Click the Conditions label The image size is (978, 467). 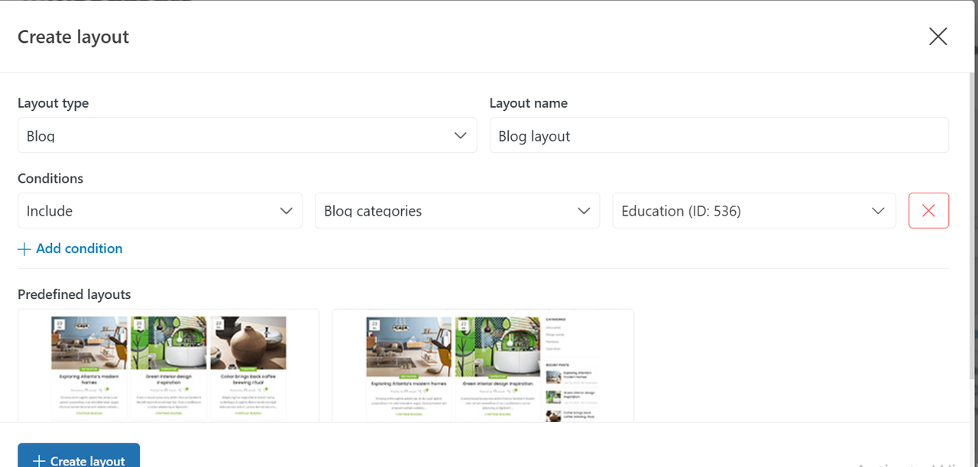pyautogui.click(x=50, y=178)
